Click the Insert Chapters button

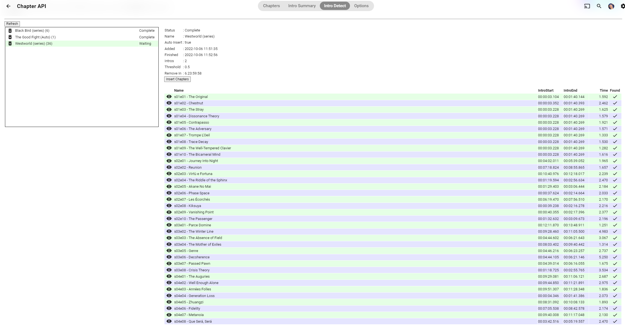[x=177, y=79]
